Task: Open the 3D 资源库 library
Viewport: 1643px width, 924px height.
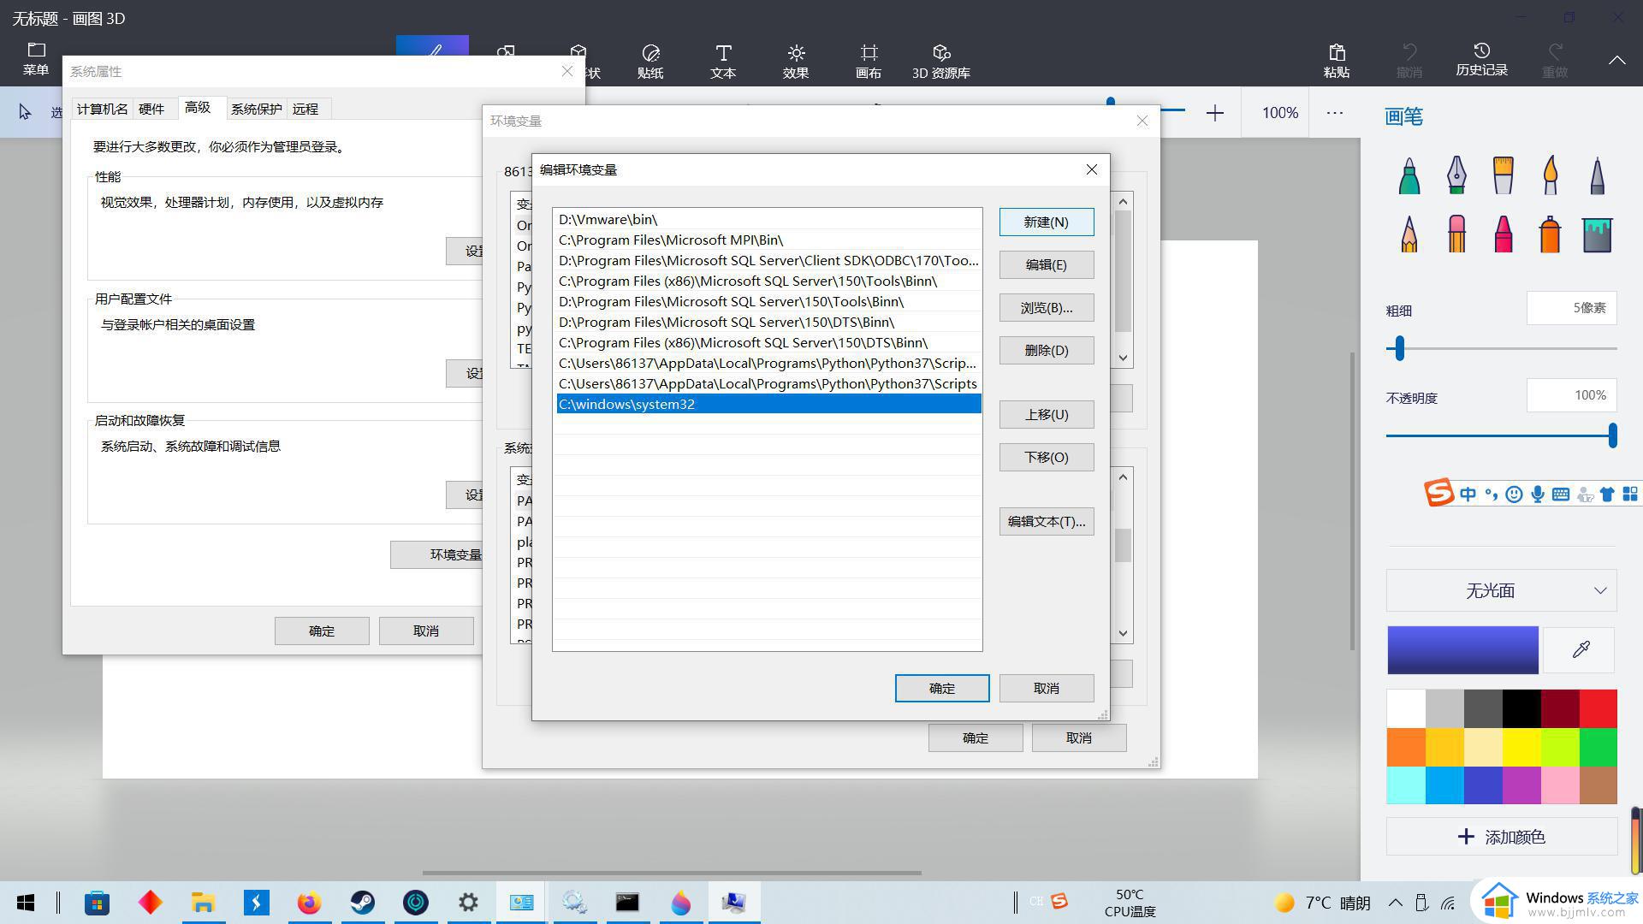Action: tap(941, 62)
